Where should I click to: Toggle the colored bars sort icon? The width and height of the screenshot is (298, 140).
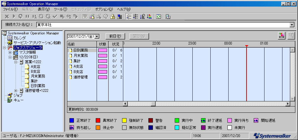[x=149, y=17]
